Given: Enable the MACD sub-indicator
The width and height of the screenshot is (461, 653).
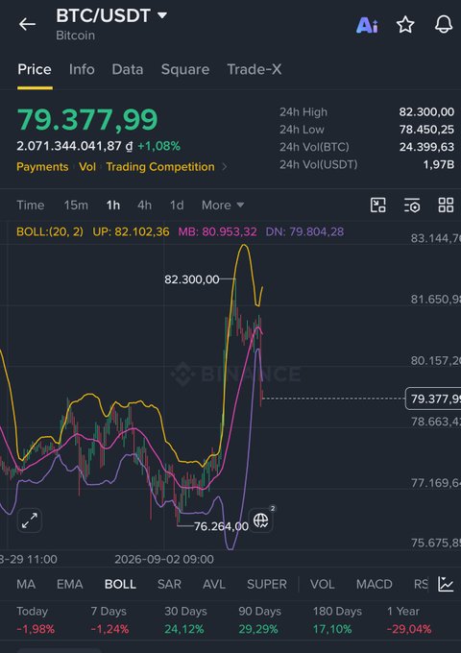Looking at the screenshot, I should pyautogui.click(x=374, y=584).
